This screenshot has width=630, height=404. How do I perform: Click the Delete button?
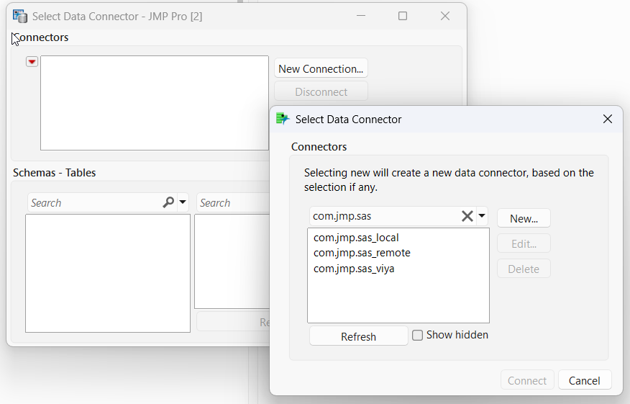[x=524, y=269]
